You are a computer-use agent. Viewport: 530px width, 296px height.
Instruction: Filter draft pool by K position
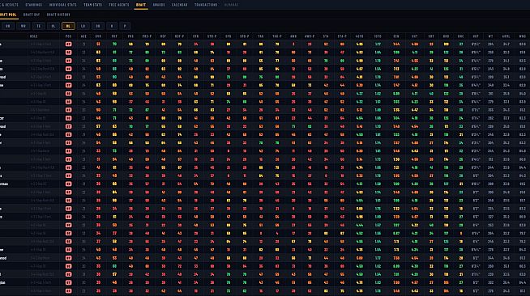112,26
